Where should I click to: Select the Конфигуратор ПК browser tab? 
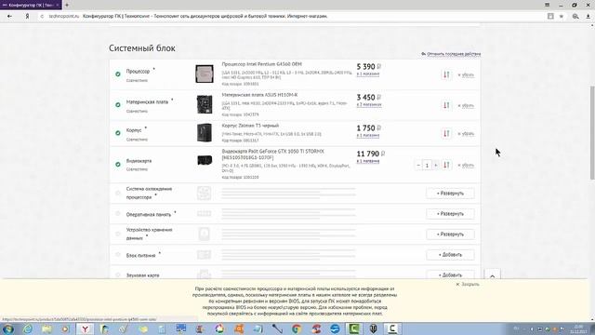click(x=31, y=5)
